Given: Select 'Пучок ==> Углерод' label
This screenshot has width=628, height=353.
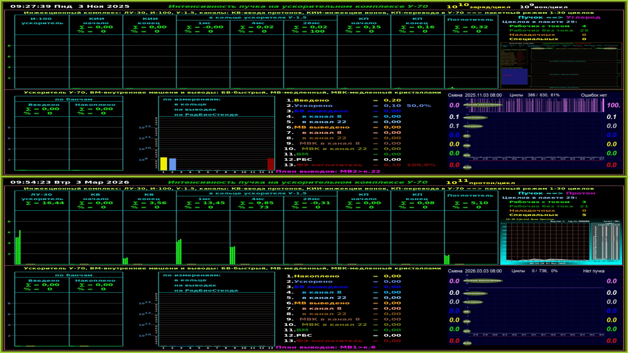Looking at the screenshot, I should pos(559,17).
